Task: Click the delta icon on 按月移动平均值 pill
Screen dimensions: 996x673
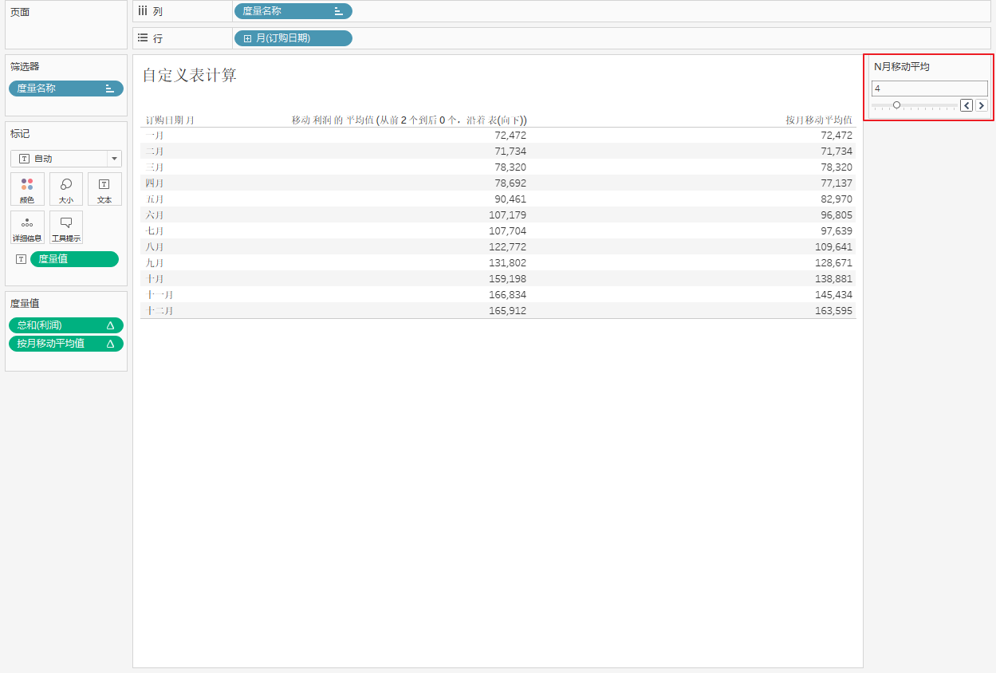Action: [x=110, y=344]
